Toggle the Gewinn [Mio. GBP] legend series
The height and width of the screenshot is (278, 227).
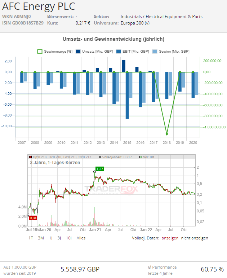(171, 52)
